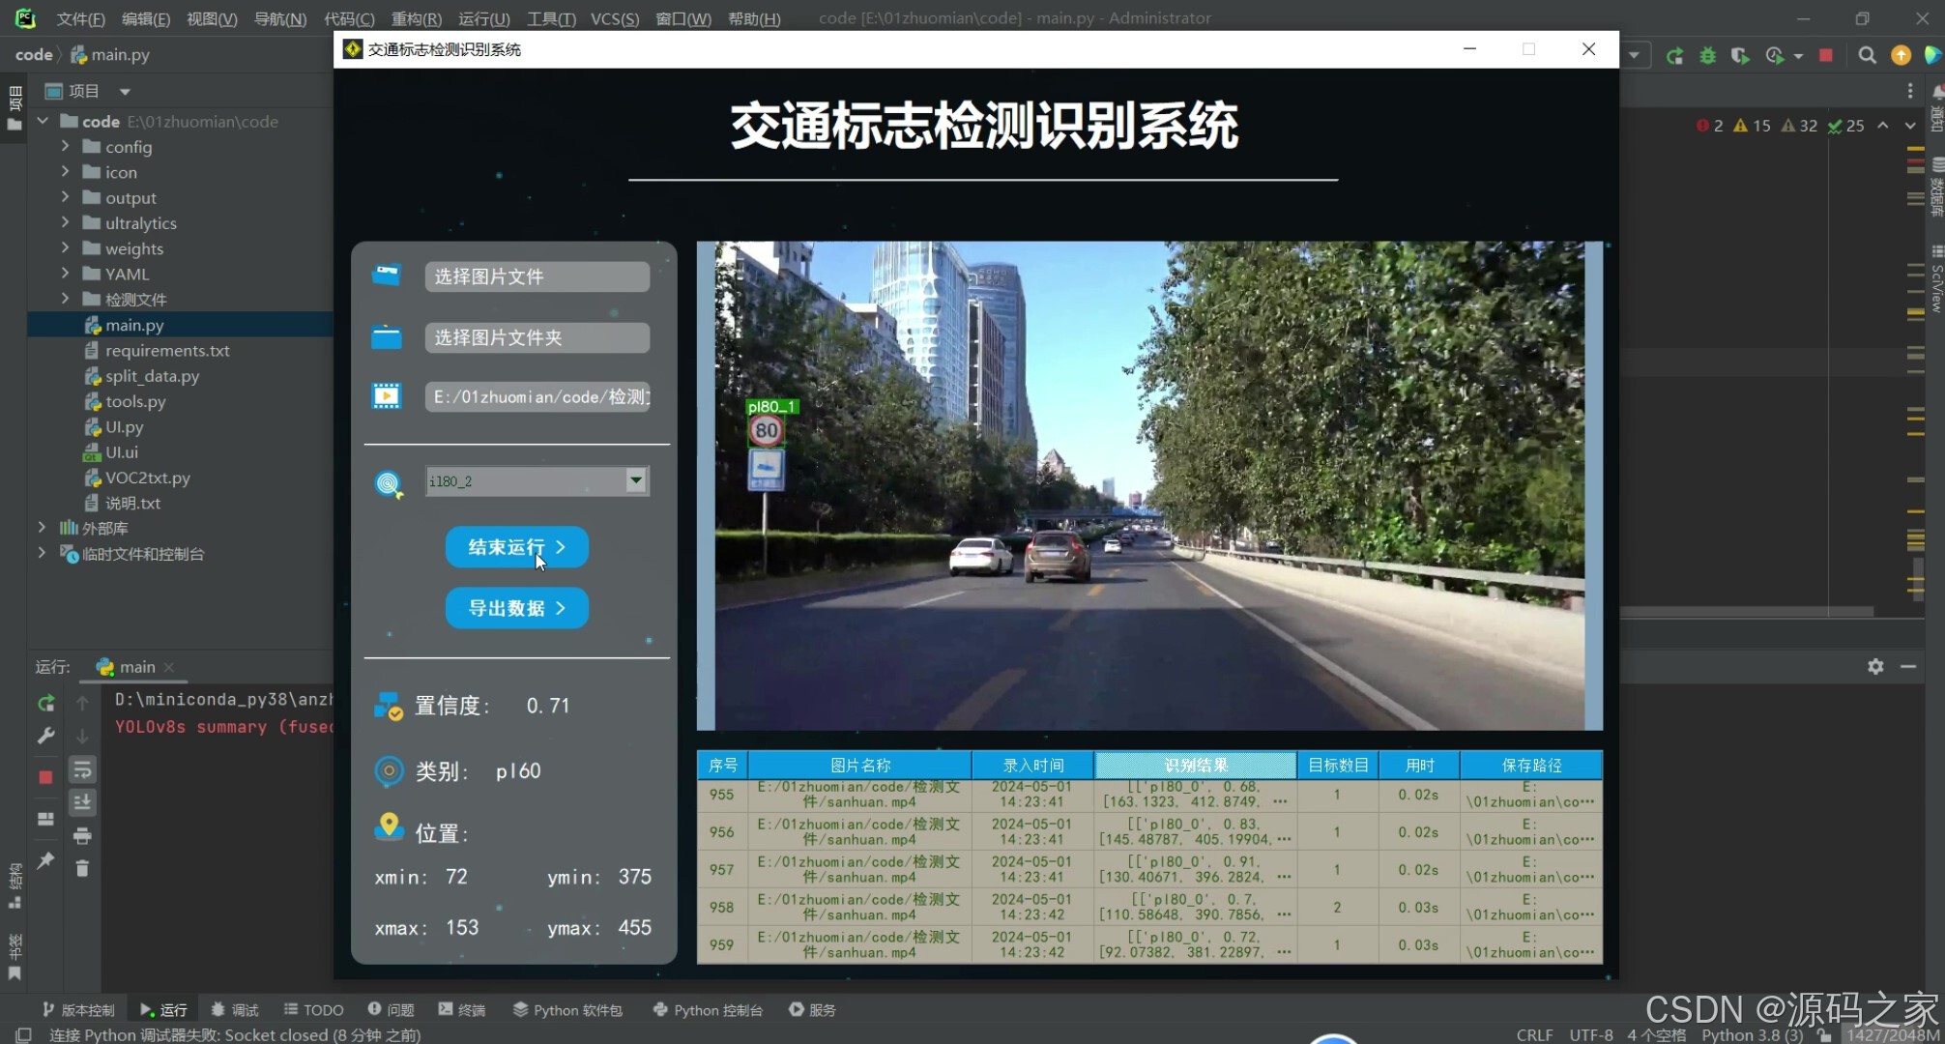Screen dimensions: 1945x1044
Task: Expand the 外部库 node
Action: coord(42,528)
